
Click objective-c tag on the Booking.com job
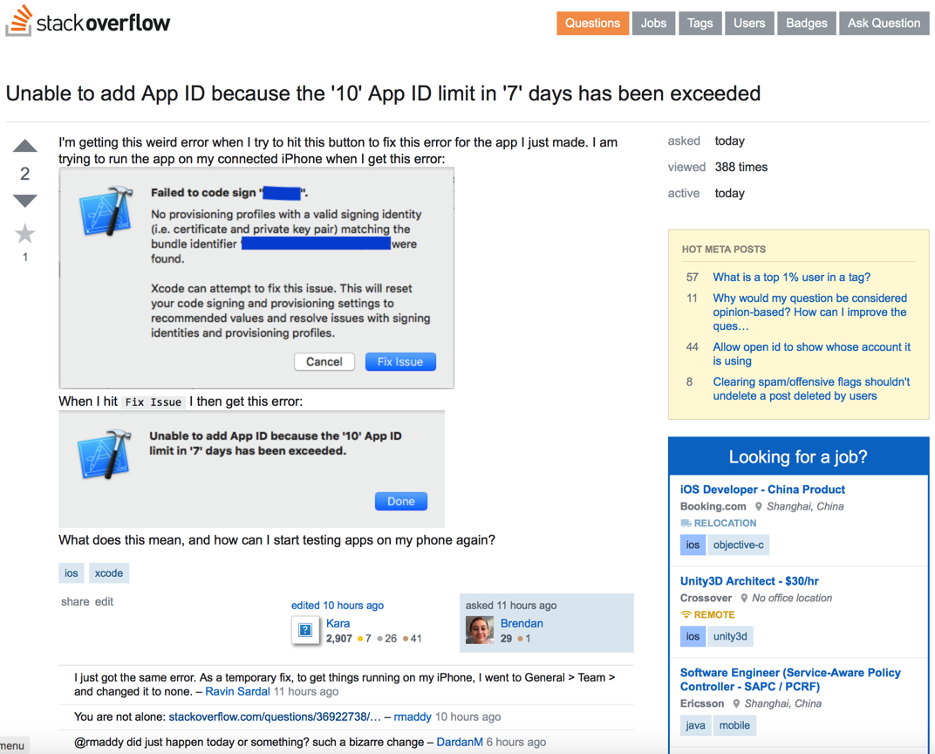(x=738, y=545)
